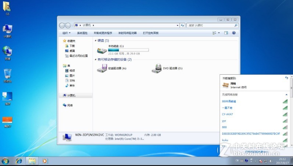Collapse the 有可移动存储的设备 (2) group
Viewport: 293px width, 166px height.
point(96,60)
